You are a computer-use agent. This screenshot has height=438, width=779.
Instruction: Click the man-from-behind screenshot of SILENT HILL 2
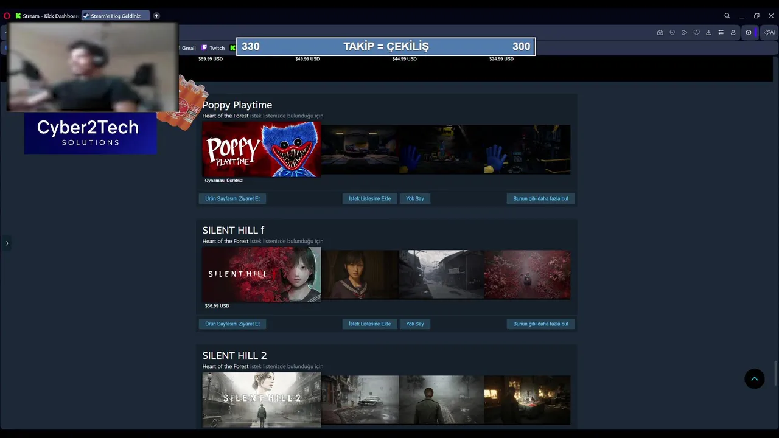coord(441,400)
